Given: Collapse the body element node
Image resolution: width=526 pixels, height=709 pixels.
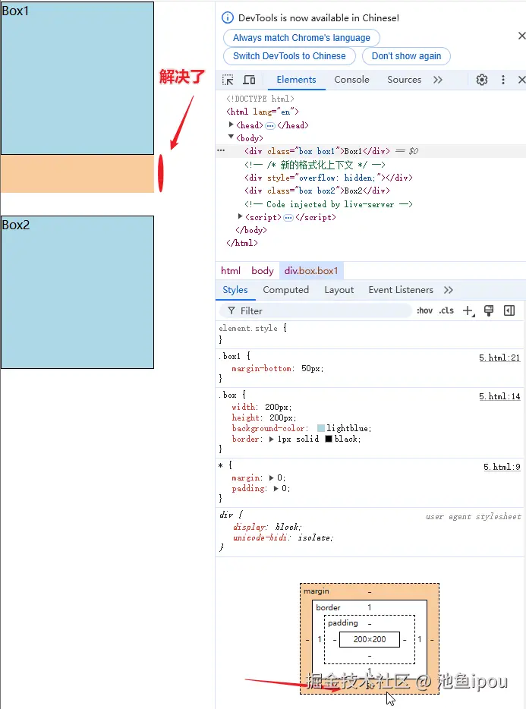Looking at the screenshot, I should [231, 137].
